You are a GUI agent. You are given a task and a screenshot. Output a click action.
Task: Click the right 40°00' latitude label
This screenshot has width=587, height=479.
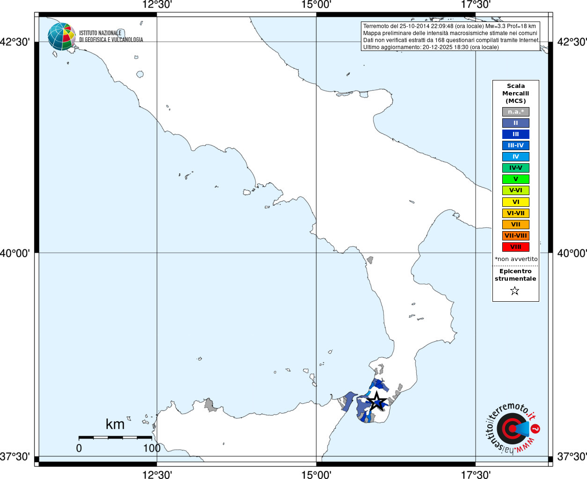click(572, 253)
